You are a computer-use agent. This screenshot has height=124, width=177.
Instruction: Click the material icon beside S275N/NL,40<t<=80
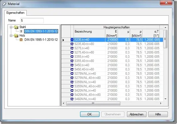tap(72, 78)
